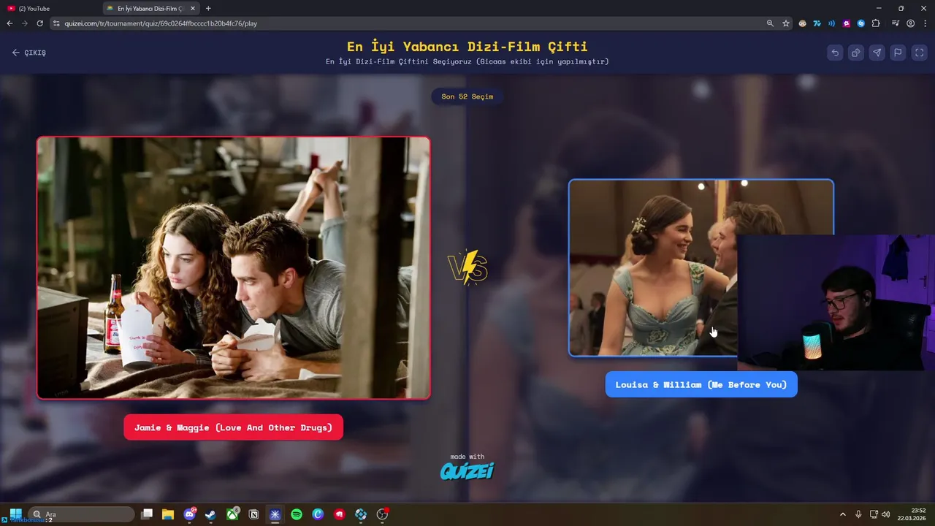Viewport: 935px width, 526px height.
Task: Open volume control in system tray
Action: (886, 514)
